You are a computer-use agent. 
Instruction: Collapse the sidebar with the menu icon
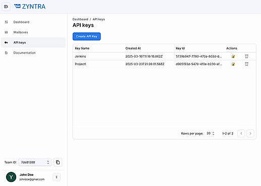[x=6, y=7]
